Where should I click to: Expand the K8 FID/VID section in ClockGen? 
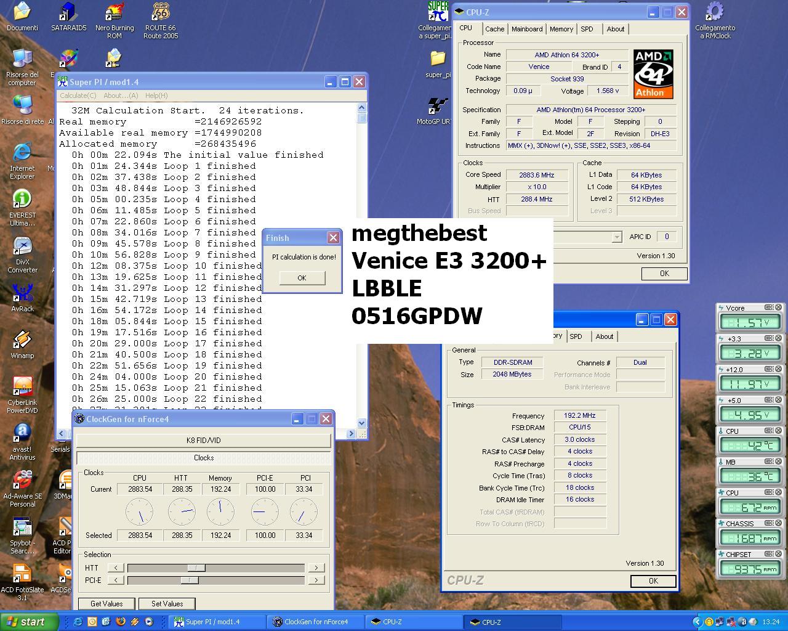(x=203, y=441)
